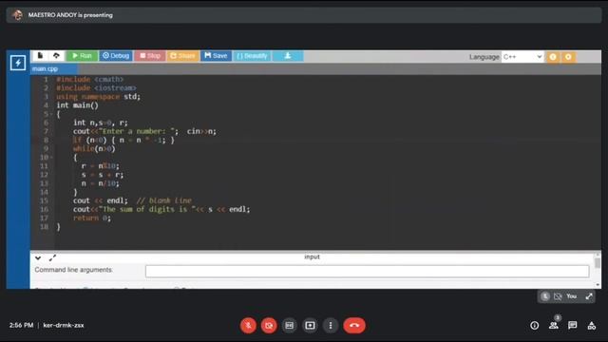This screenshot has width=608, height=342.
Task: Click the meeting code ker-drmk-zsx
Action: click(64, 325)
